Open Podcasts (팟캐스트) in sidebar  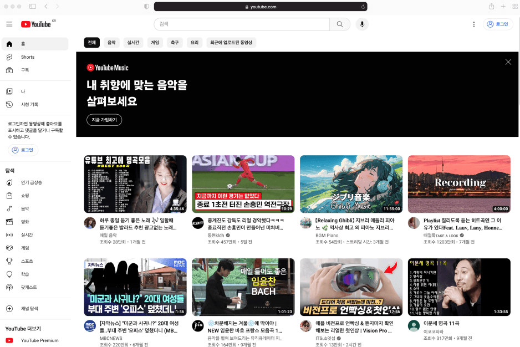point(35,287)
